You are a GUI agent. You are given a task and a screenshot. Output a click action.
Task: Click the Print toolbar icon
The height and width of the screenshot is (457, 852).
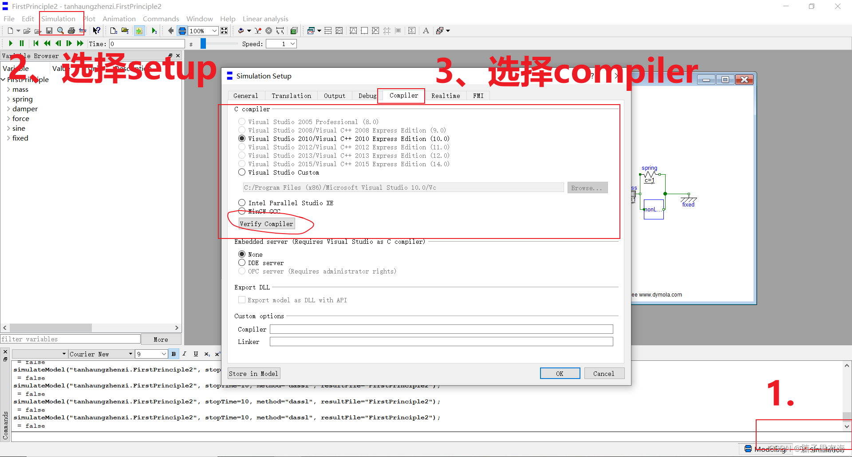[71, 31]
